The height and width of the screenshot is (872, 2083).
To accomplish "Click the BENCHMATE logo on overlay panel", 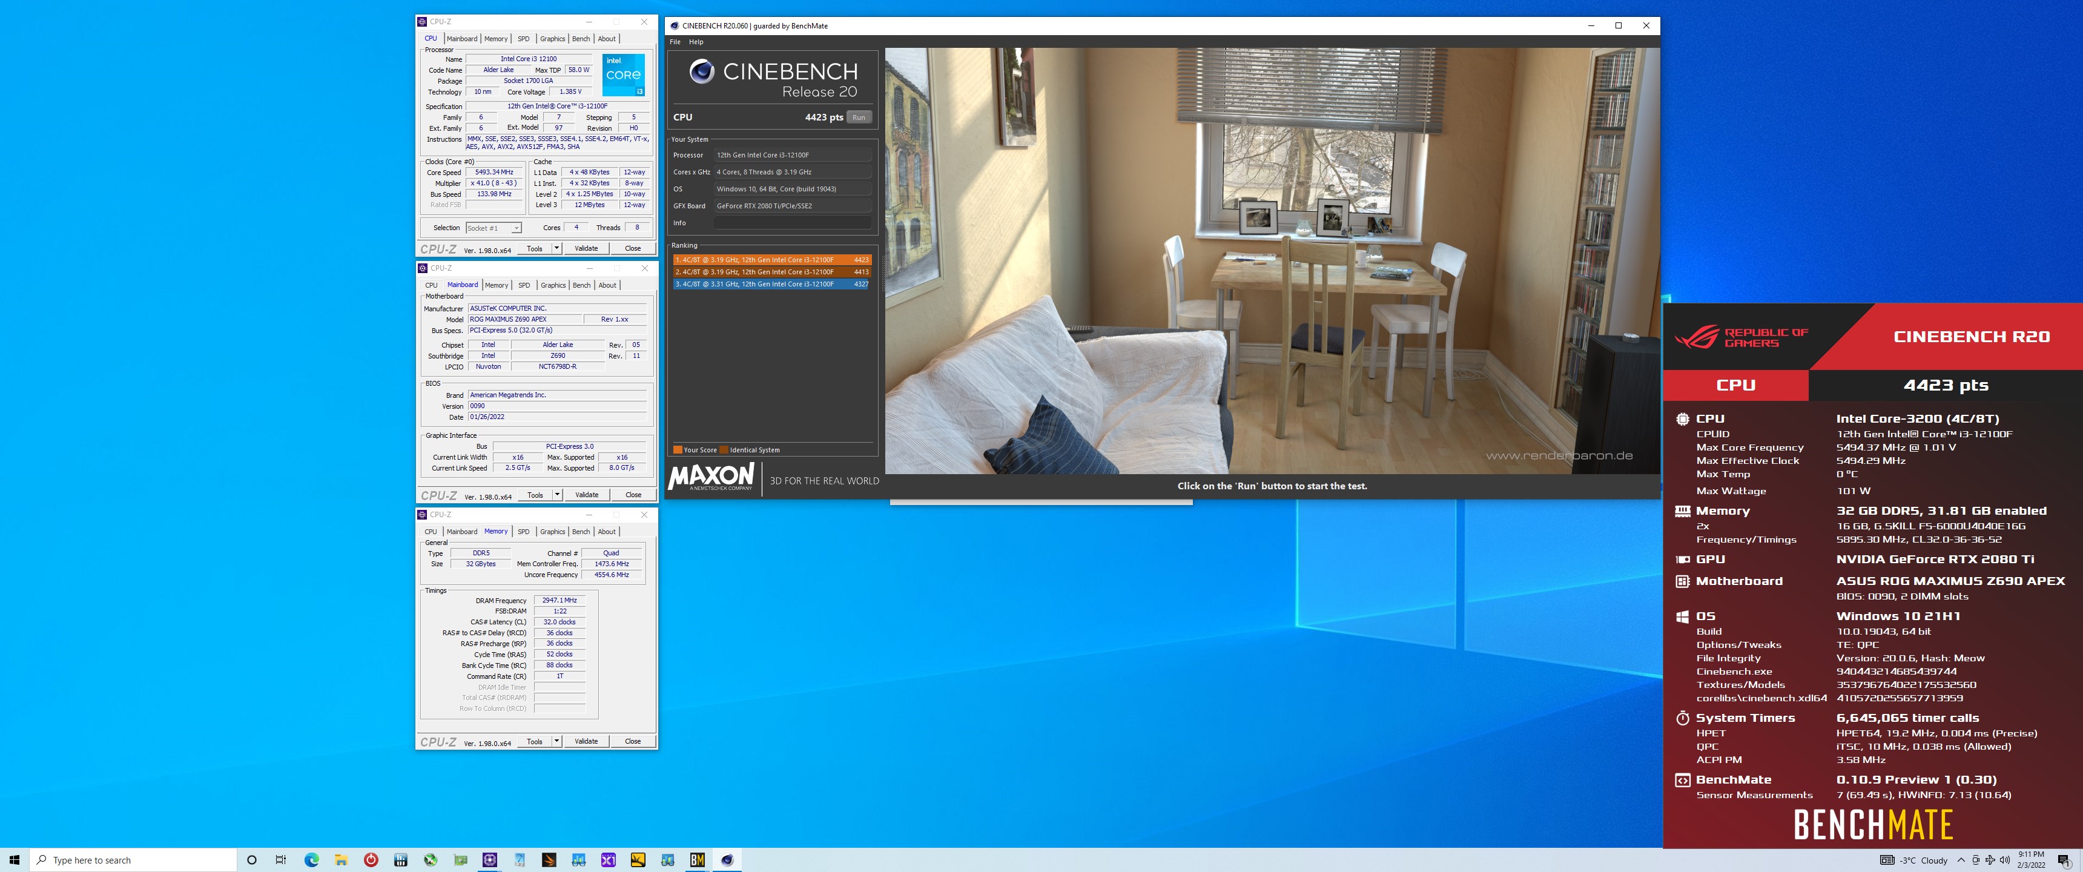I will [1873, 825].
